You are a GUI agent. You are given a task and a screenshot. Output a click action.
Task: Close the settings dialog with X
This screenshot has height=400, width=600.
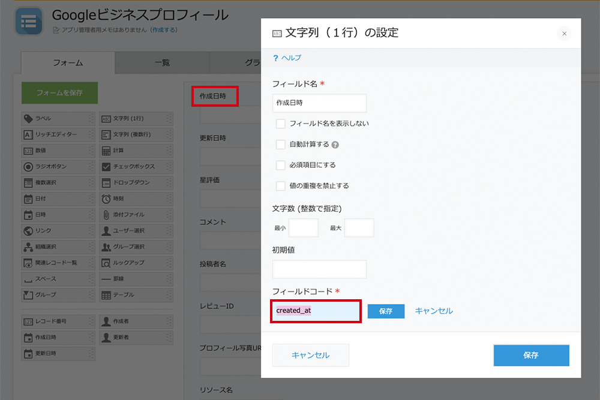coord(563,34)
